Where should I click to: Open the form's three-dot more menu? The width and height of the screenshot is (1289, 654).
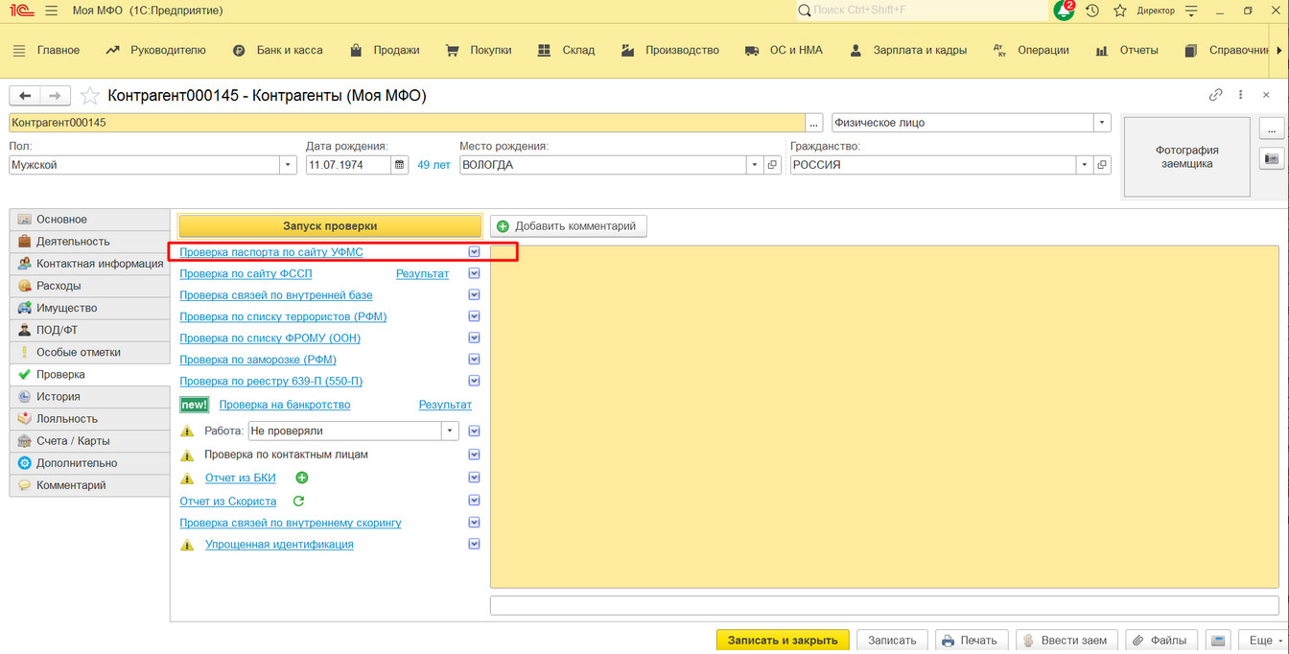pos(1241,95)
